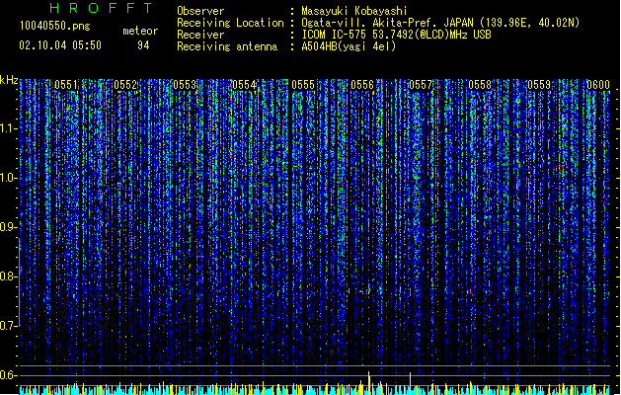
Task: Click the 0557 time marker
Action: pos(421,85)
